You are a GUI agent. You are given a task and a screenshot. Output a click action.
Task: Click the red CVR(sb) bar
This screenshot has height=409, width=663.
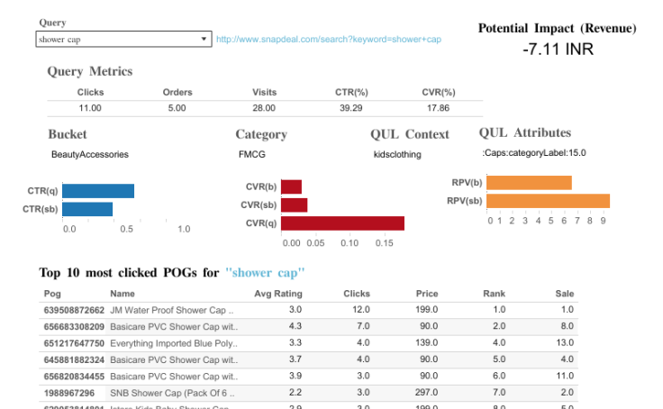294,205
